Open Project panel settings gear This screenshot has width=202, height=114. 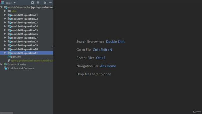pyautogui.click(x=45, y=3)
